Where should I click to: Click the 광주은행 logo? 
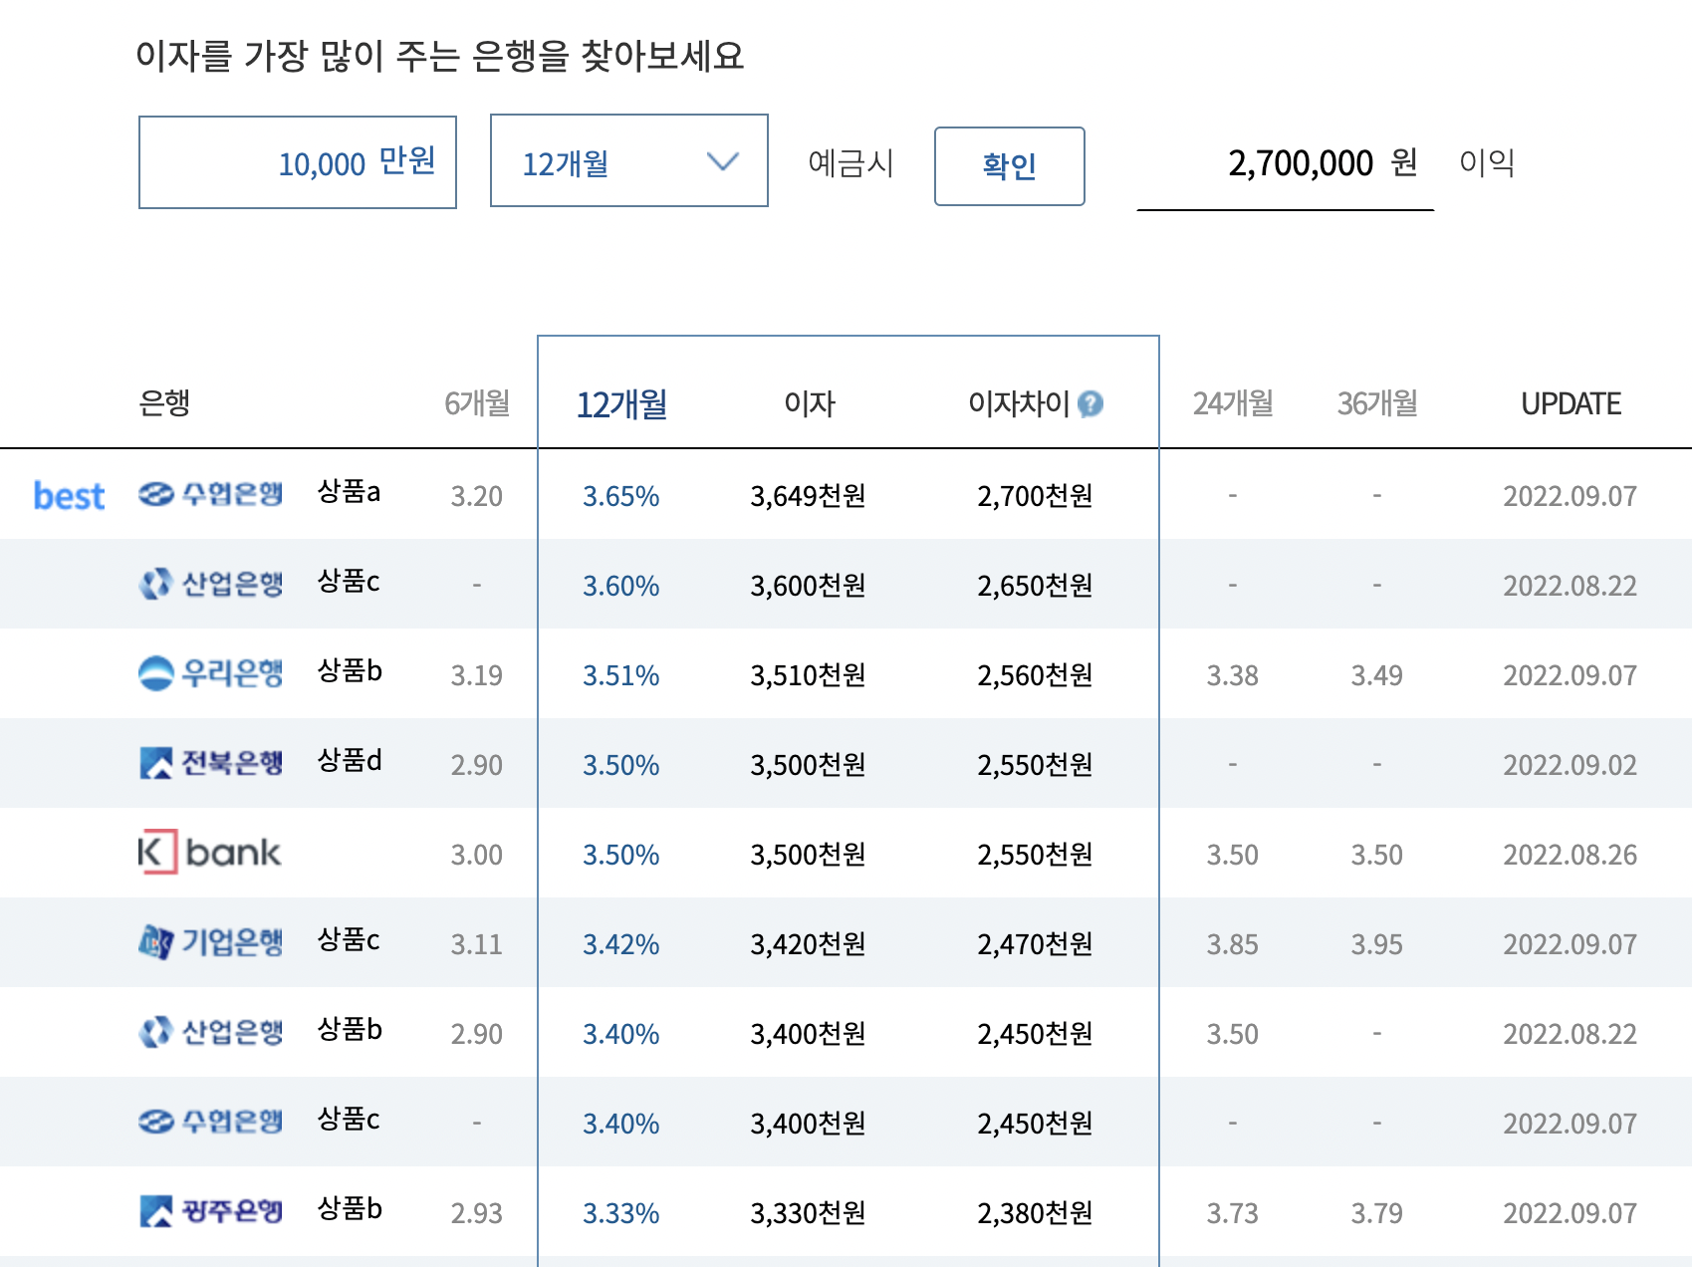click(210, 1211)
